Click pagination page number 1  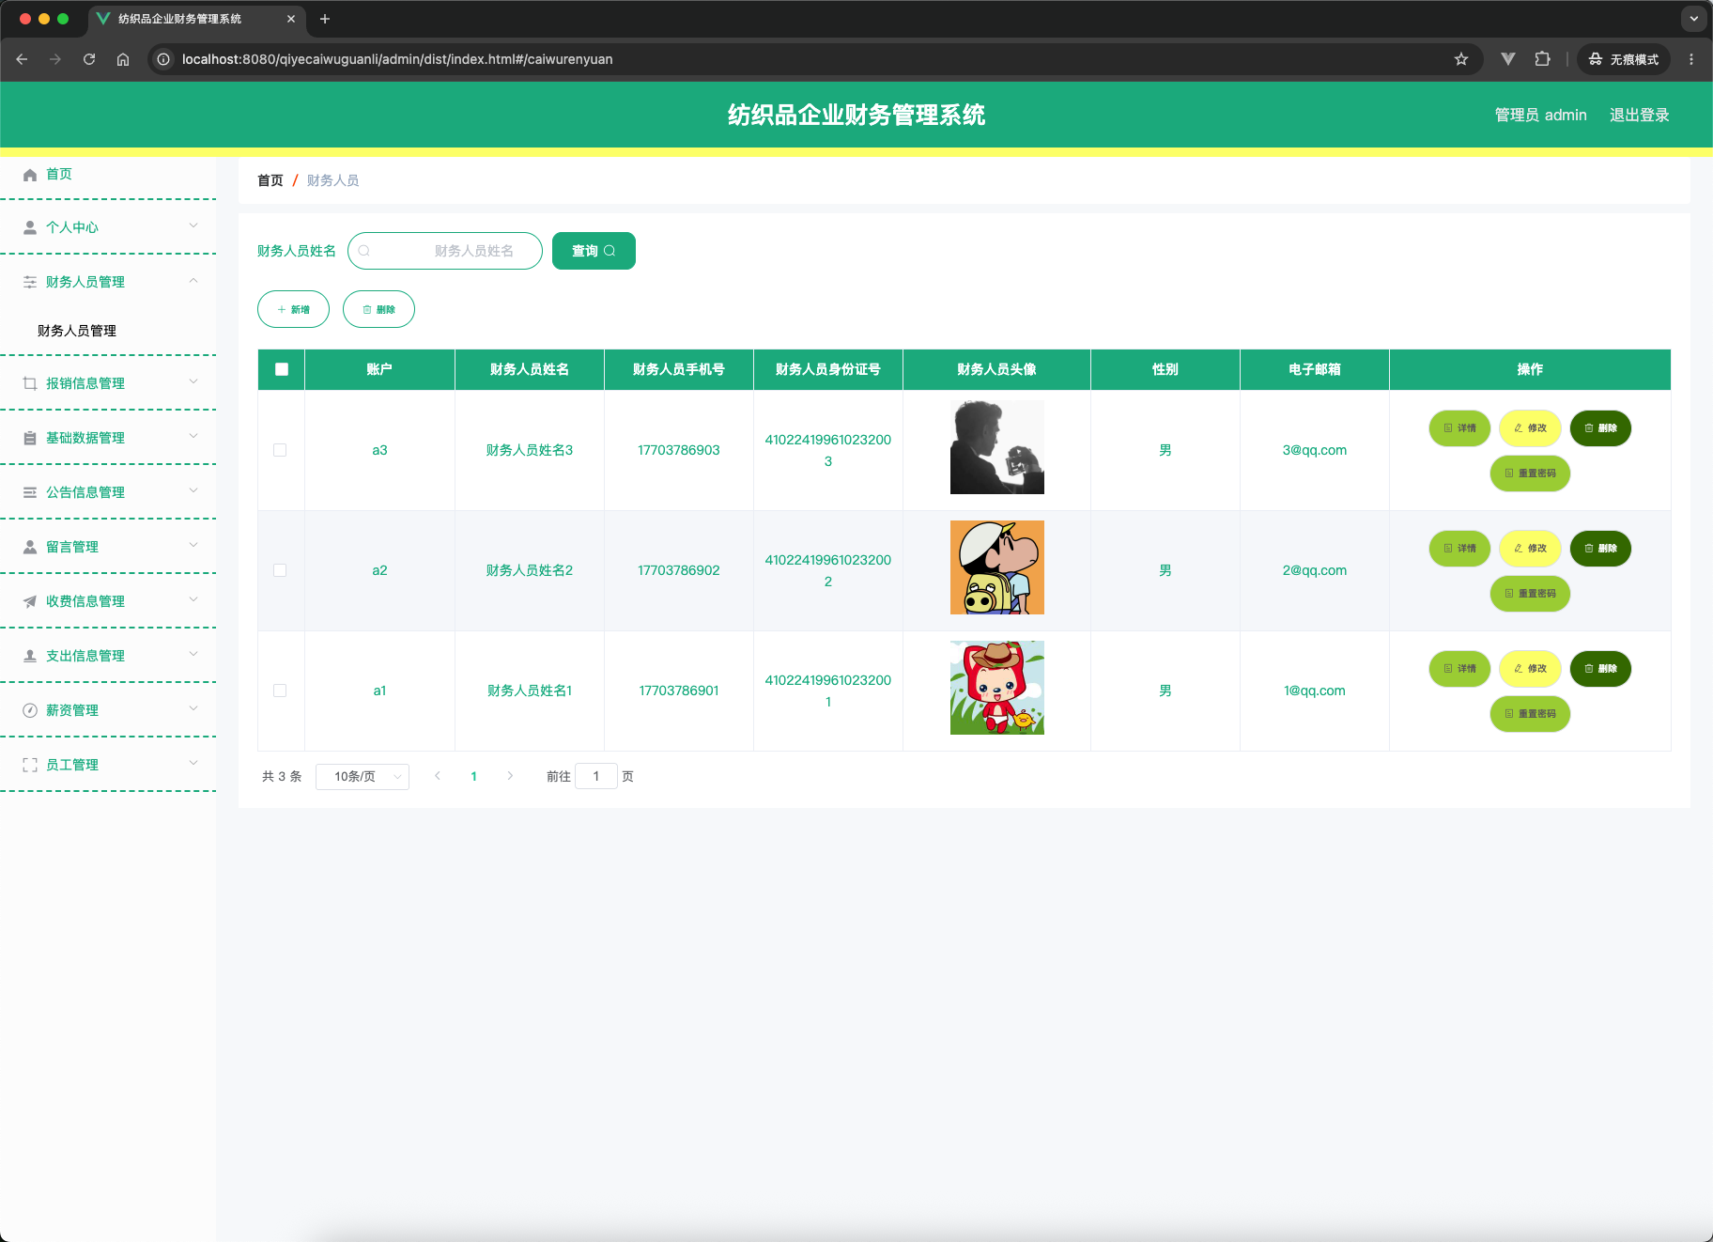click(x=474, y=776)
